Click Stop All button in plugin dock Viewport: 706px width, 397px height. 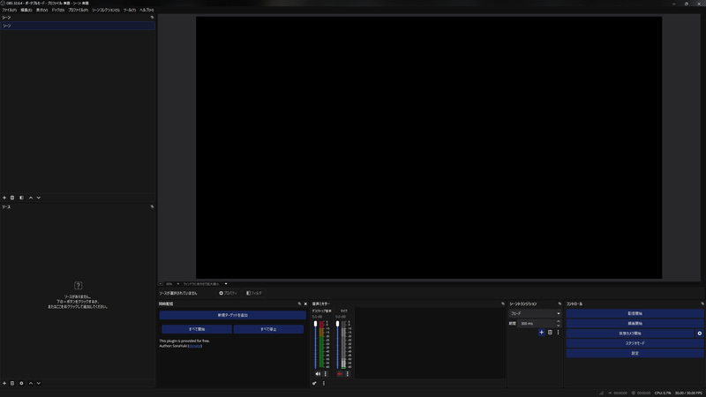[268, 329]
